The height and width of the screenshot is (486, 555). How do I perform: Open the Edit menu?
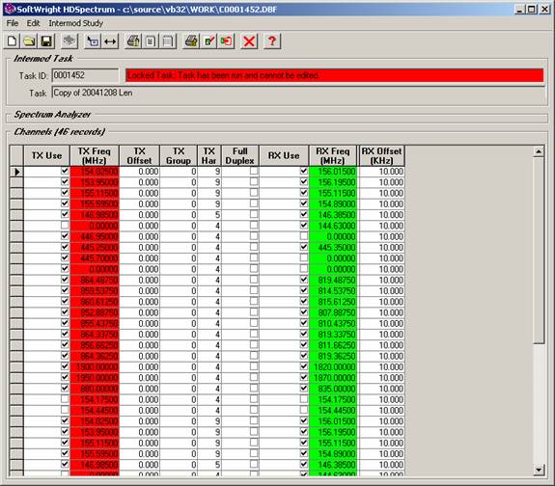(33, 23)
